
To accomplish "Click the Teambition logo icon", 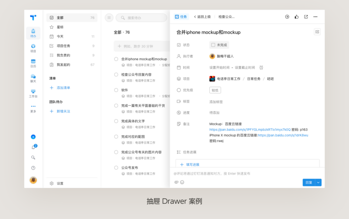I will [33, 17].
